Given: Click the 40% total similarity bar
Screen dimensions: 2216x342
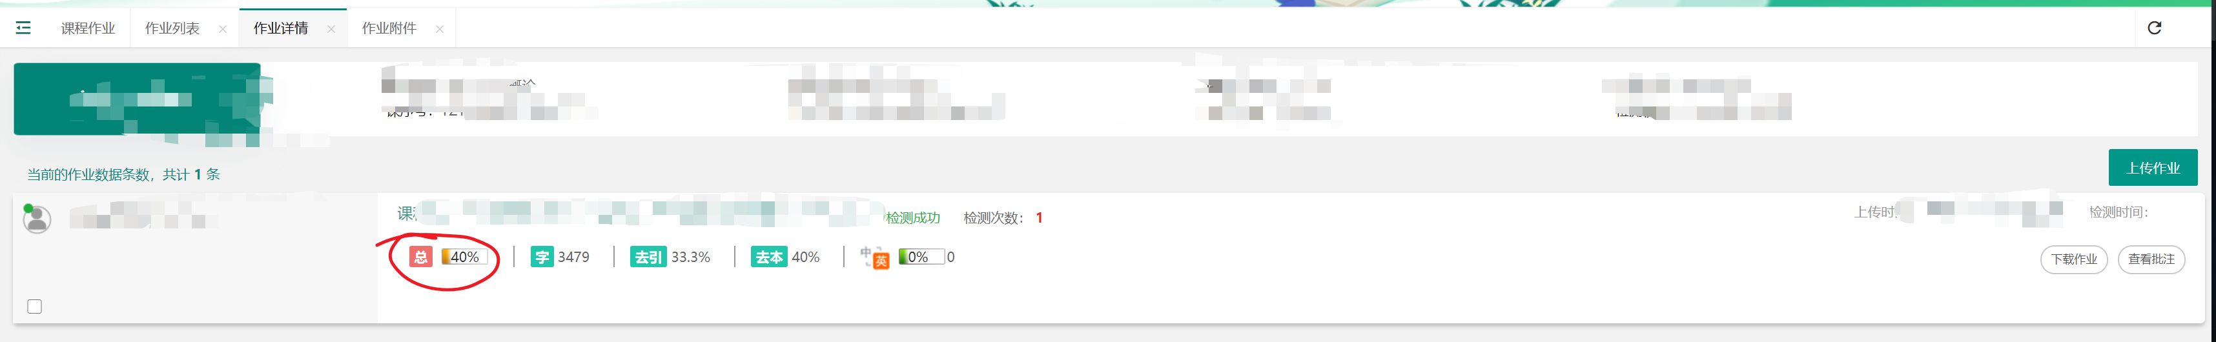Looking at the screenshot, I should pos(464,257).
